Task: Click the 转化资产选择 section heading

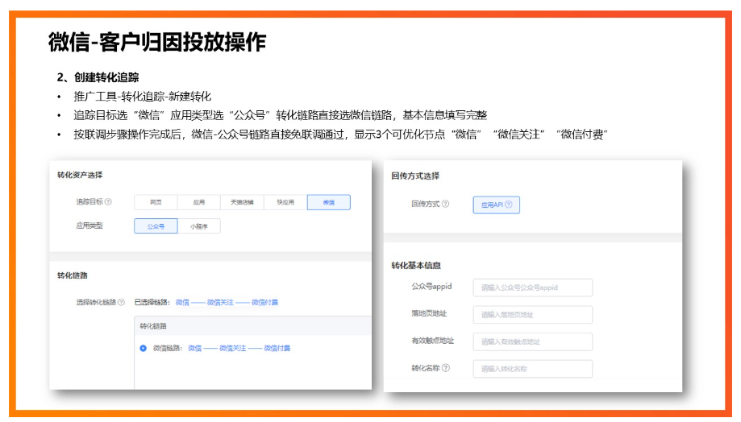Action: click(80, 175)
